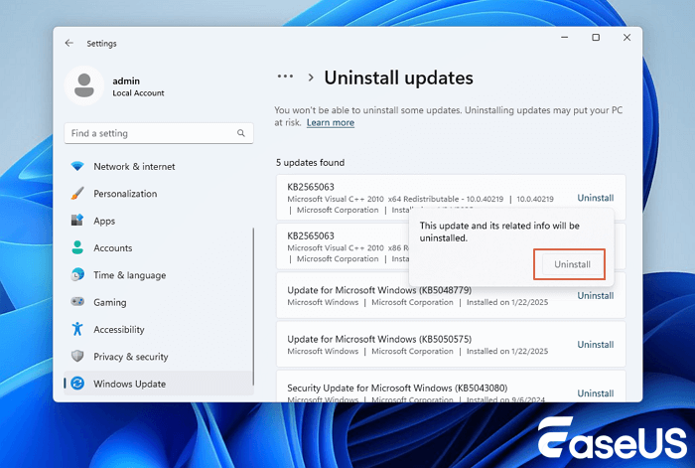The width and height of the screenshot is (695, 468).
Task: Click the Windows Update sync icon
Action: pos(77,384)
